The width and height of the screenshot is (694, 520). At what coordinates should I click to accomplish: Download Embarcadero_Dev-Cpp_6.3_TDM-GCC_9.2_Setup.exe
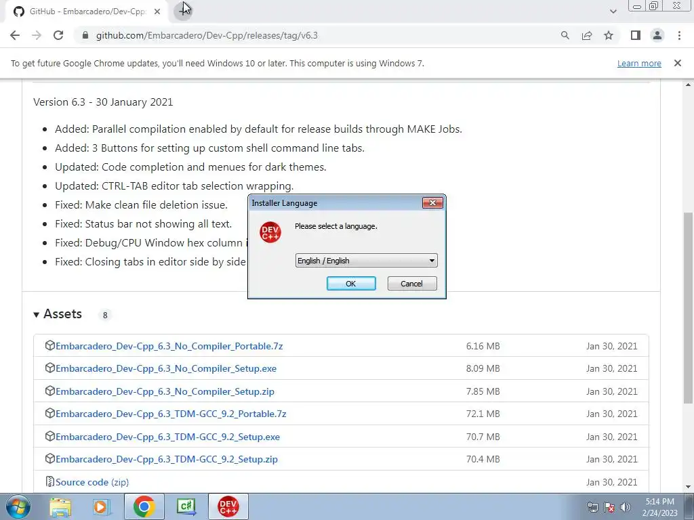(168, 437)
